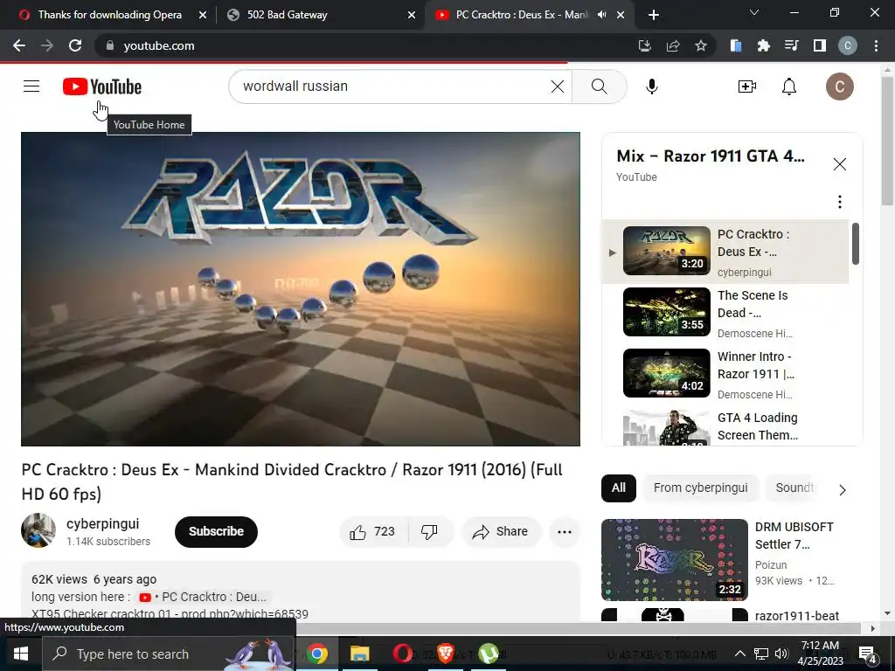Image resolution: width=895 pixels, height=671 pixels.
Task: Toggle the Chrome side panel
Action: click(x=820, y=45)
